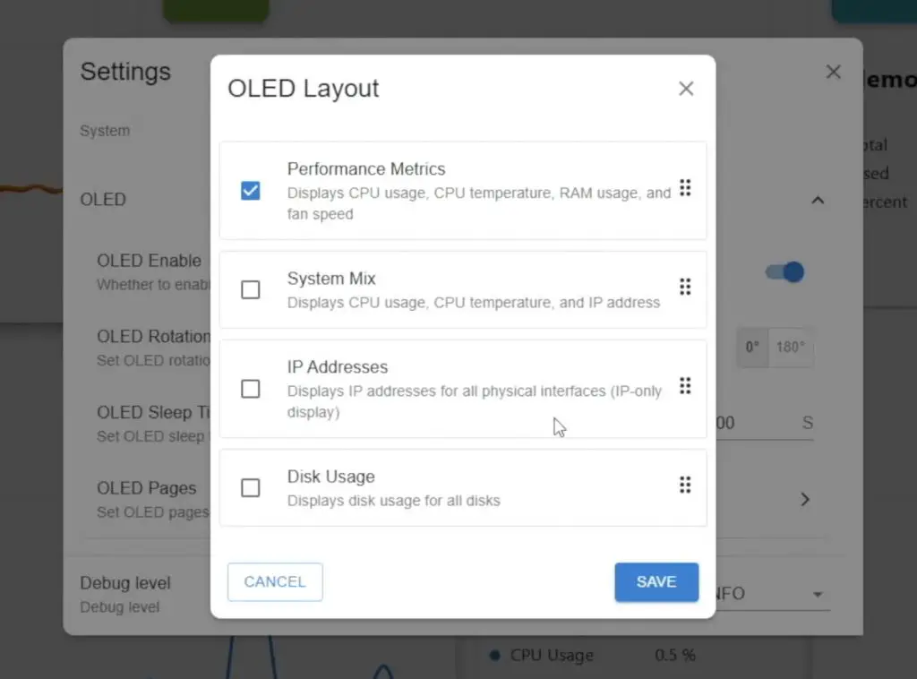Collapse the OLED settings section
The image size is (917, 679).
point(818,201)
